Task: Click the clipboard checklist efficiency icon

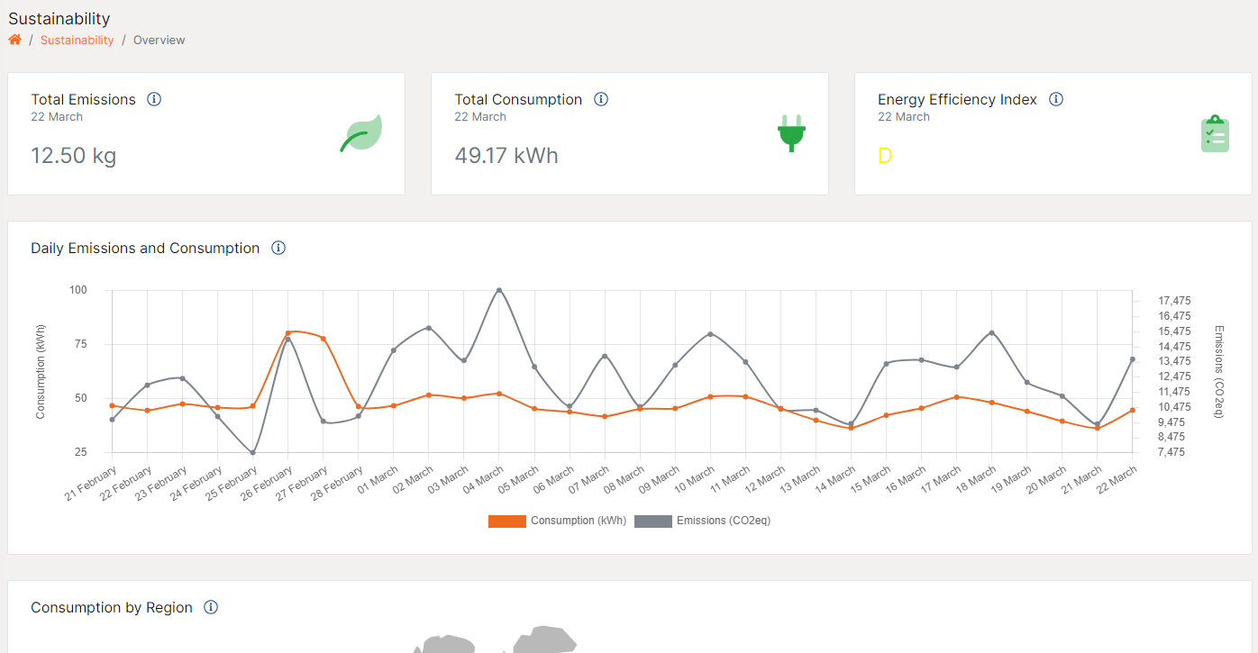Action: click(x=1215, y=134)
